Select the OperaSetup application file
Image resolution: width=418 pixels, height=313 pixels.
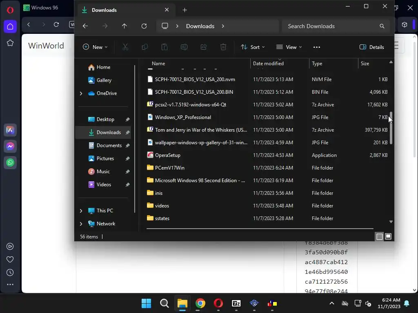coord(267,155)
